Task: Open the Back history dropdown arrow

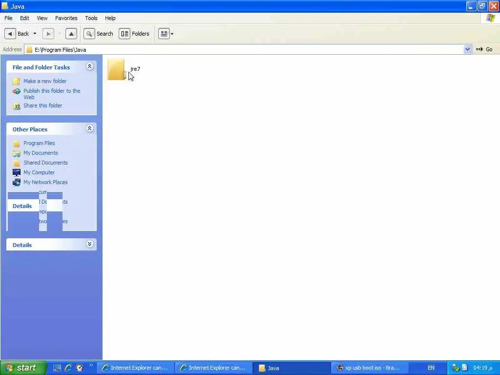Action: click(35, 34)
